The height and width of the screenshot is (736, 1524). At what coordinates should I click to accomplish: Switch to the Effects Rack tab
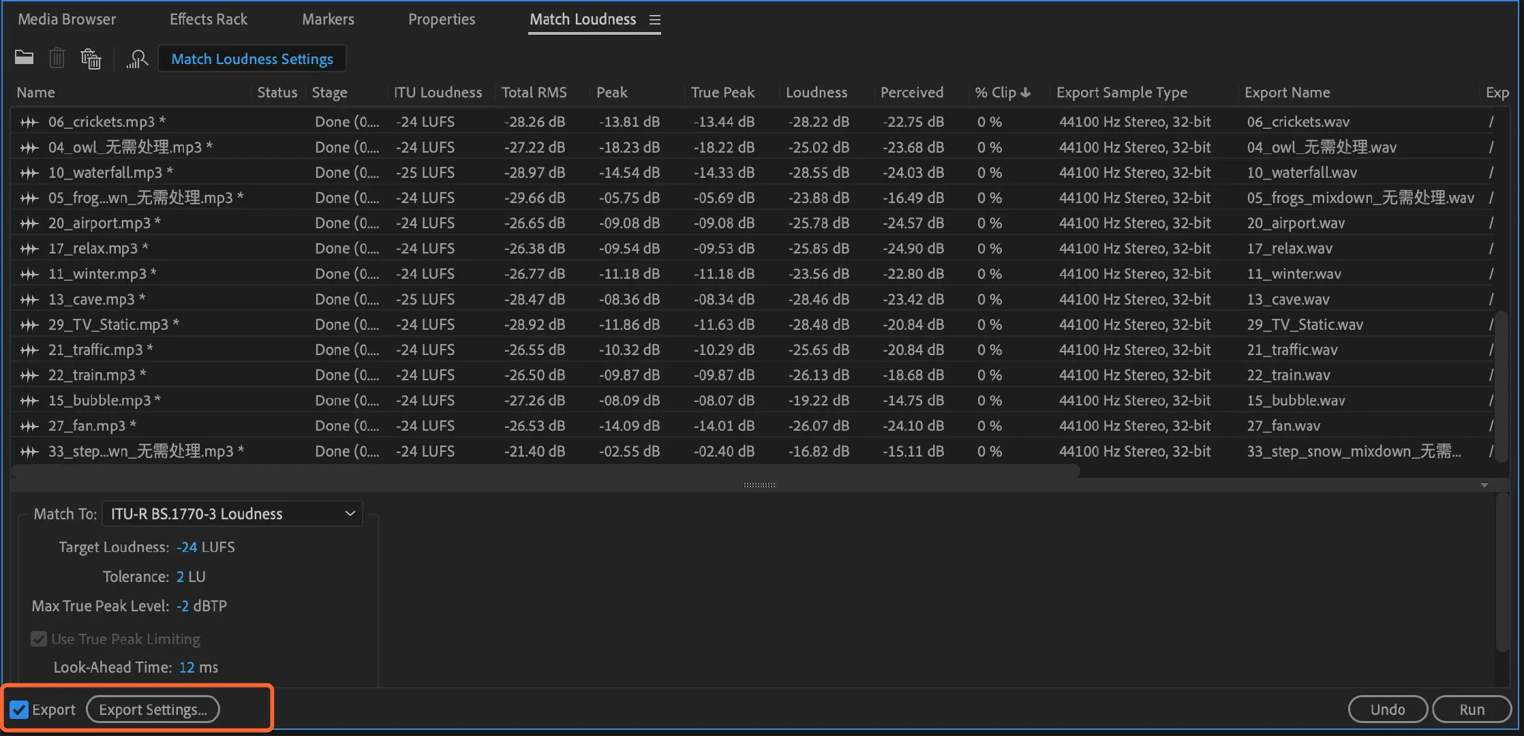tap(209, 19)
